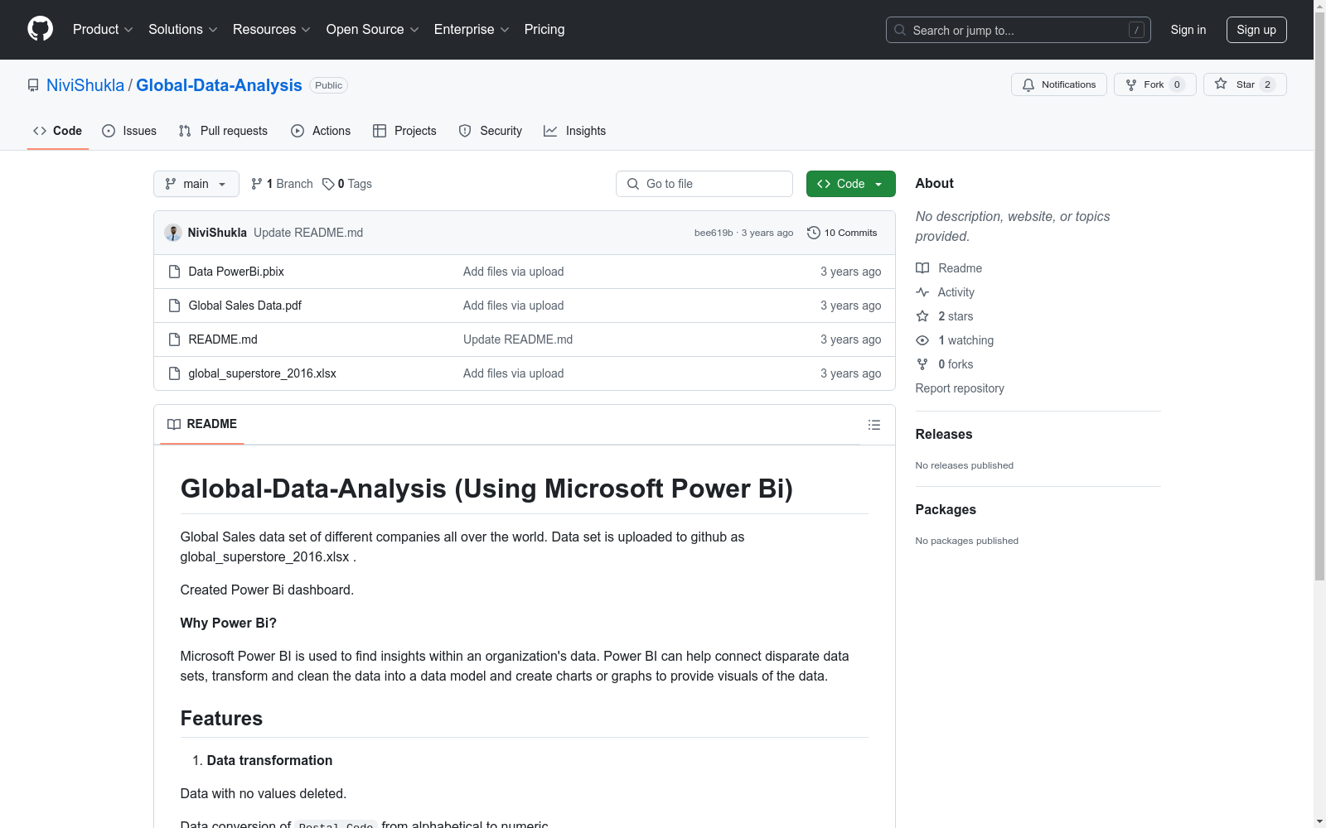Open the green Code dropdown button

(850, 184)
